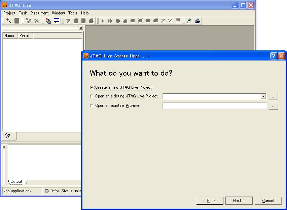The height and width of the screenshot is (210, 287).
Task: Maximize the JTAG Live main window
Action: (243, 5)
